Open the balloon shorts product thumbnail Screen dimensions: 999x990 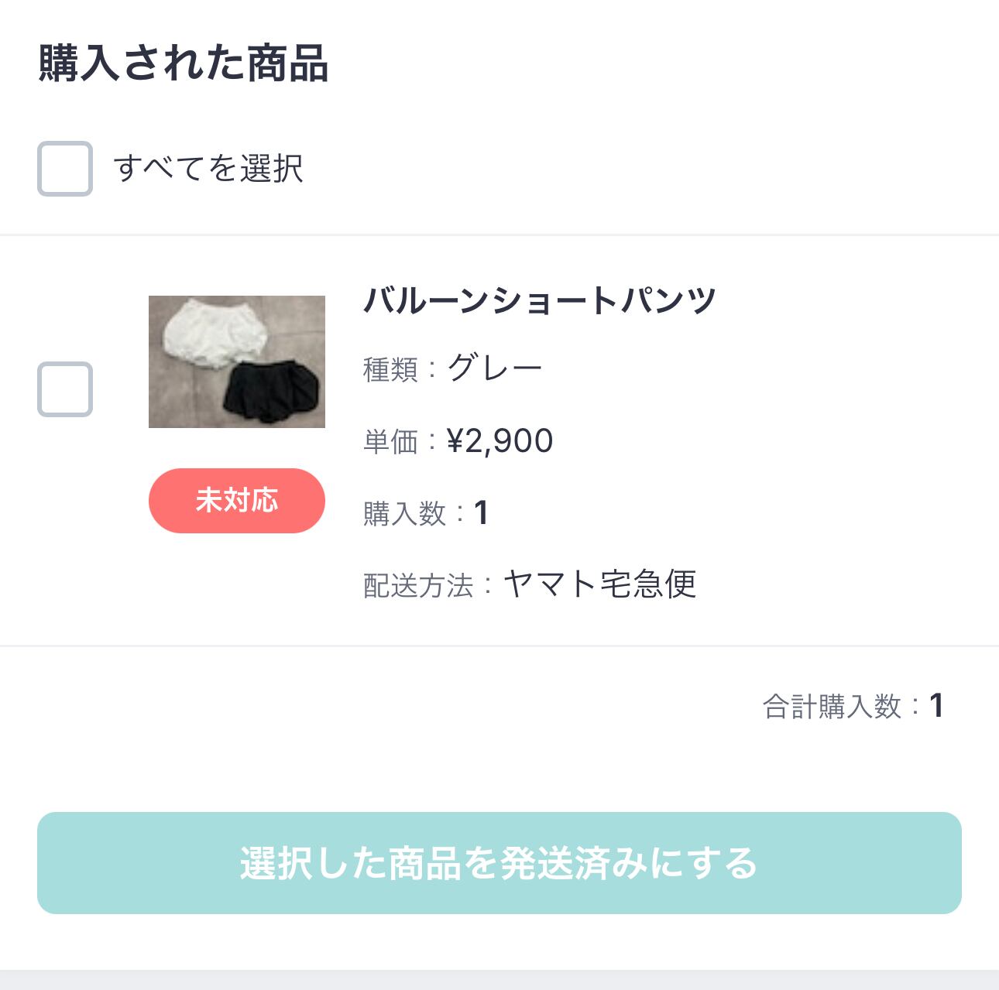tap(236, 361)
